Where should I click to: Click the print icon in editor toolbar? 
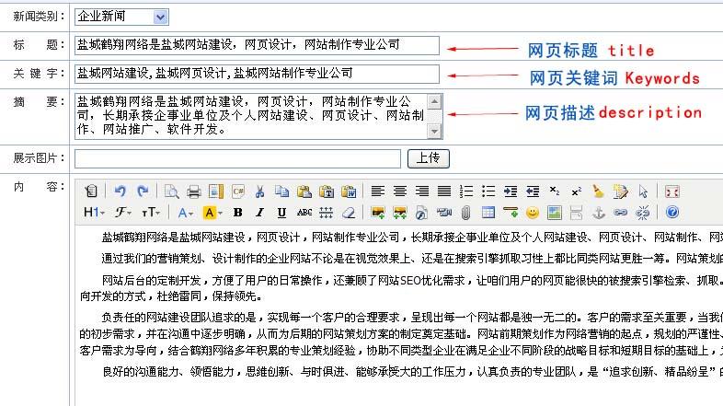(x=193, y=191)
